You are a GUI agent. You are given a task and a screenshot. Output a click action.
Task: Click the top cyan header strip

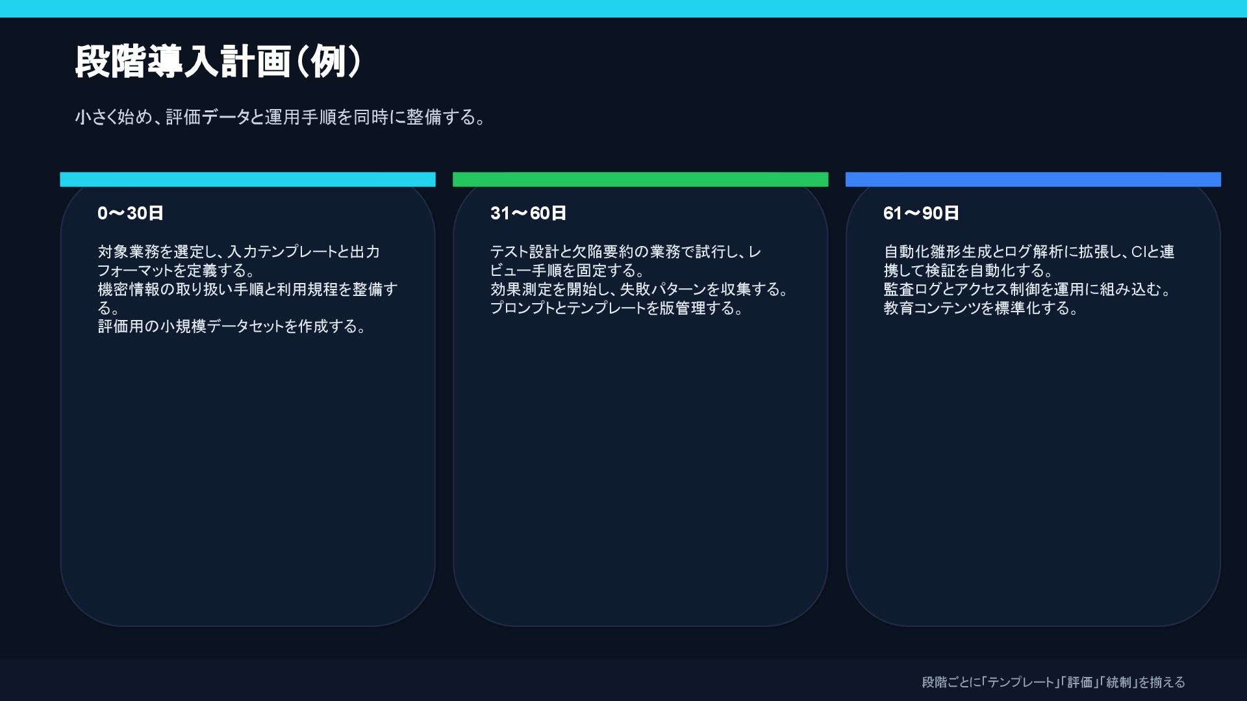623,8
